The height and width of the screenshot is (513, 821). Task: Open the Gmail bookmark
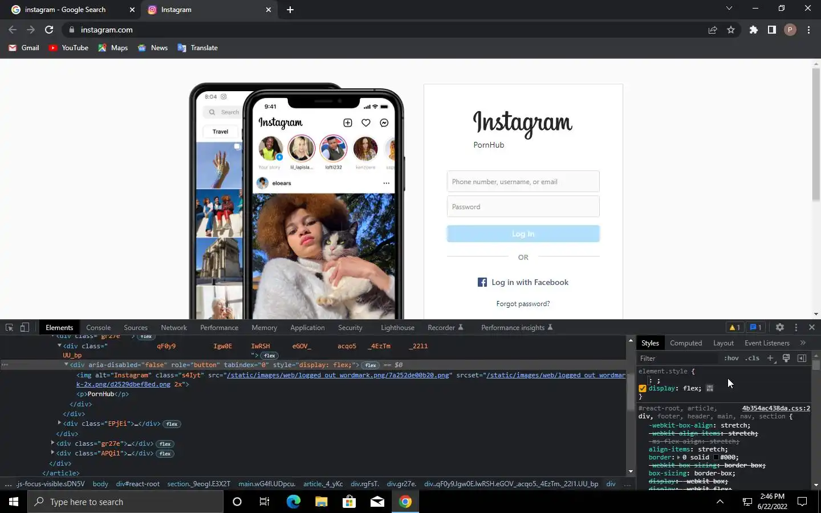[x=24, y=48]
